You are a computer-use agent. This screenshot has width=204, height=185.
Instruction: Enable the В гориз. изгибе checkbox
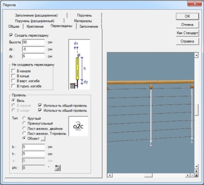13,86
